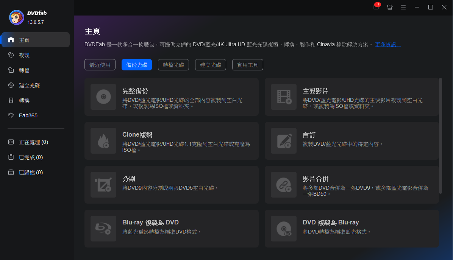Click the vertical scrollbar on the right
This screenshot has width=453, height=260.
[440, 135]
